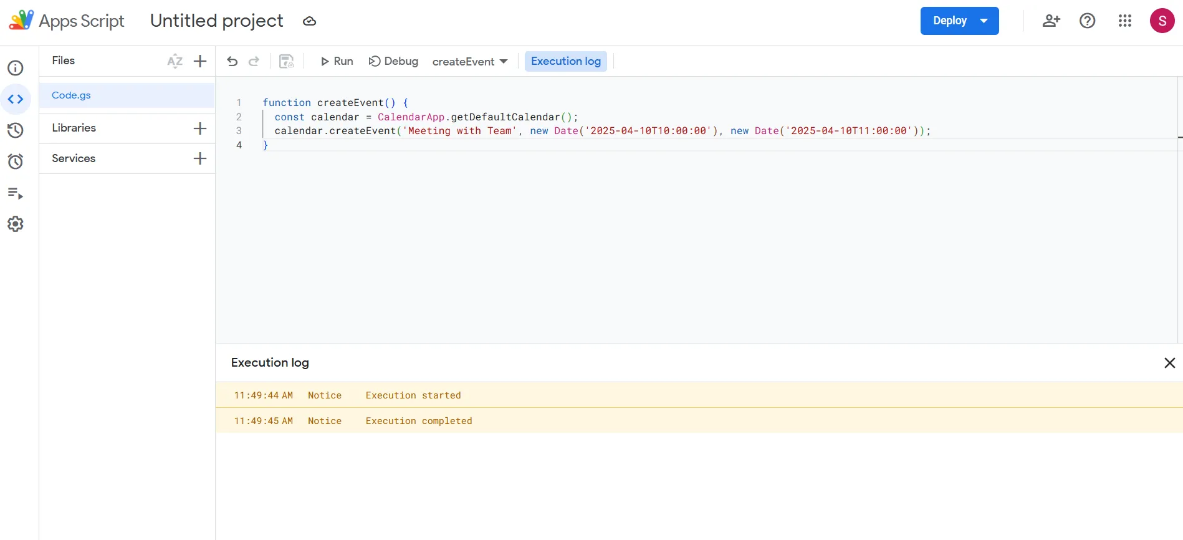The width and height of the screenshot is (1183, 540).
Task: Toggle the Execution log button
Action: pos(566,61)
